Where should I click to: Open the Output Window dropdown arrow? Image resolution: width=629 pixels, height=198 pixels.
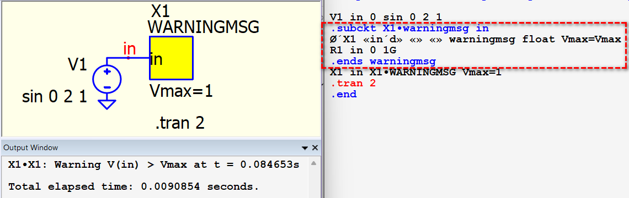point(305,147)
